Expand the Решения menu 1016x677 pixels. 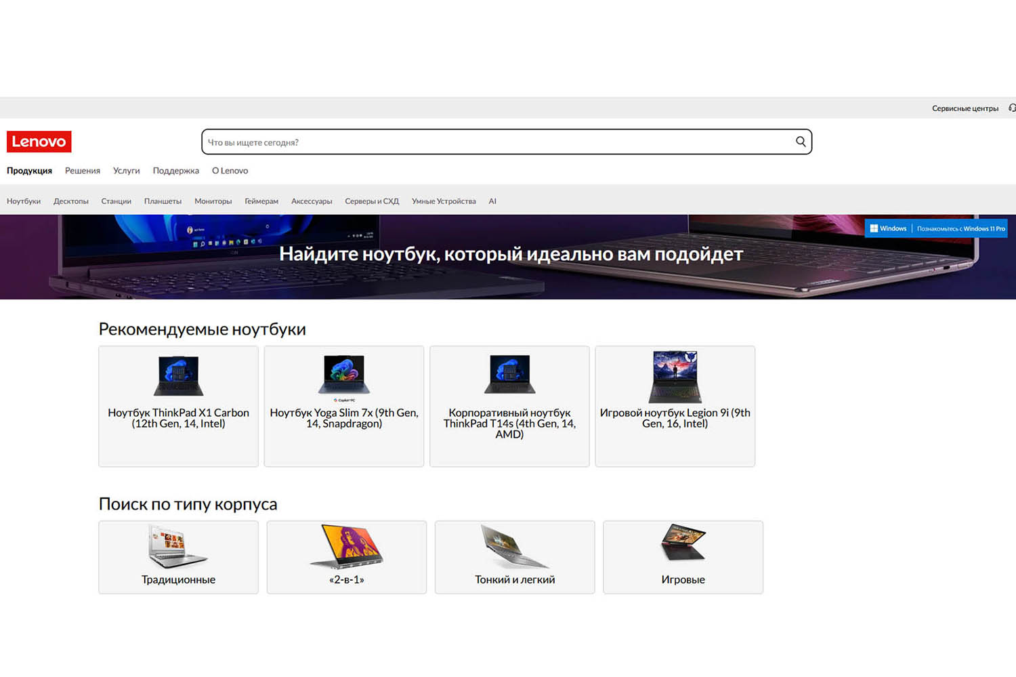[x=82, y=171]
